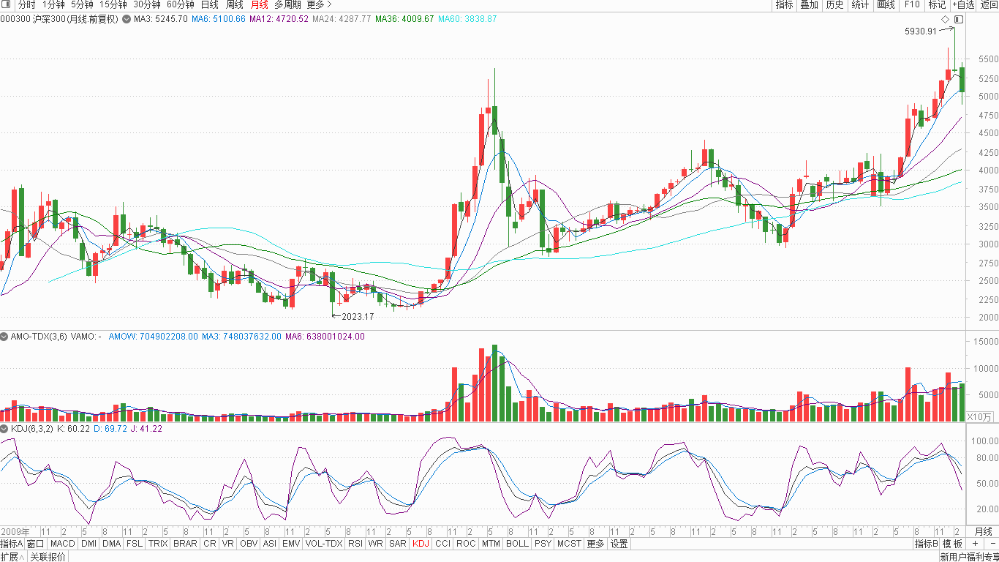Viewport: 999px width, 562px height.
Task: Switch indicator to MCST
Action: click(x=570, y=544)
